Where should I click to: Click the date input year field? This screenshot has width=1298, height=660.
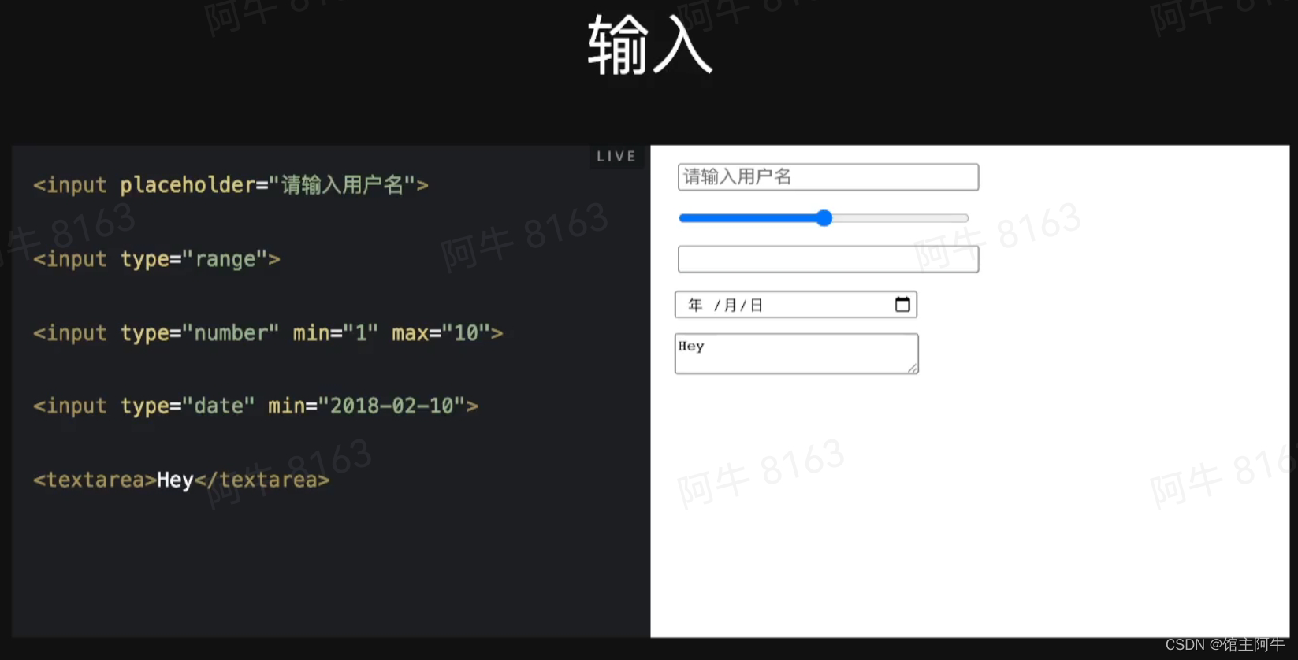coord(695,305)
